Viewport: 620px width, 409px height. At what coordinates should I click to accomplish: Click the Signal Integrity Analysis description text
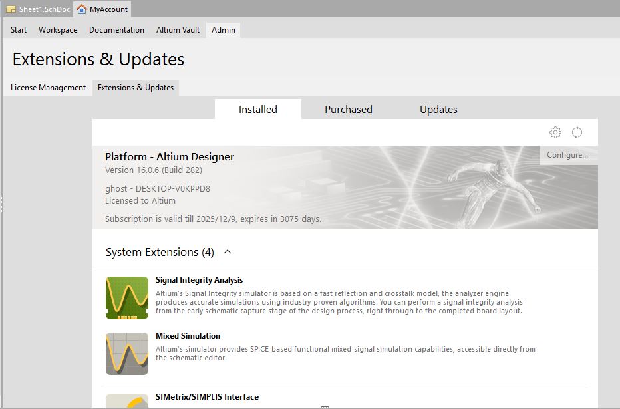coord(339,302)
